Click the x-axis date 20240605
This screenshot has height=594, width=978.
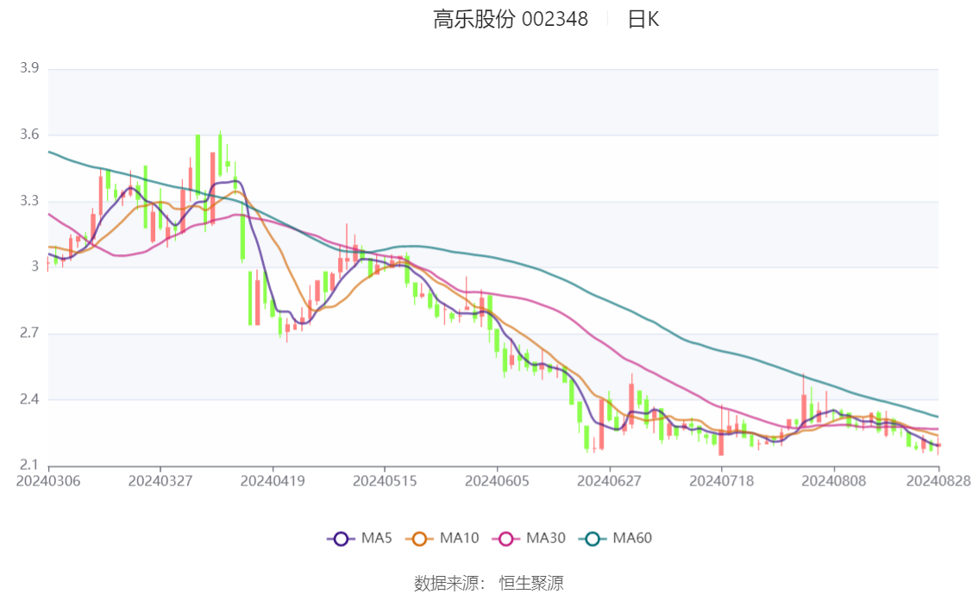tap(497, 481)
